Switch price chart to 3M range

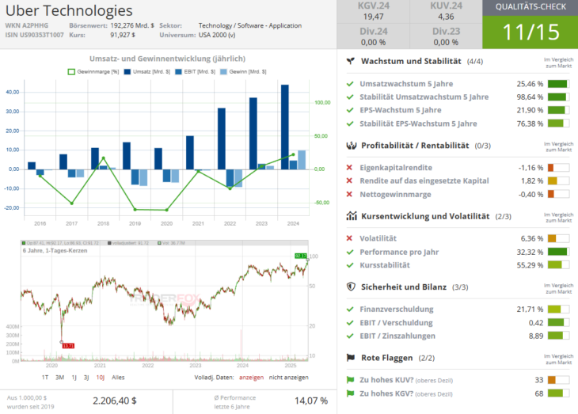tap(59, 377)
